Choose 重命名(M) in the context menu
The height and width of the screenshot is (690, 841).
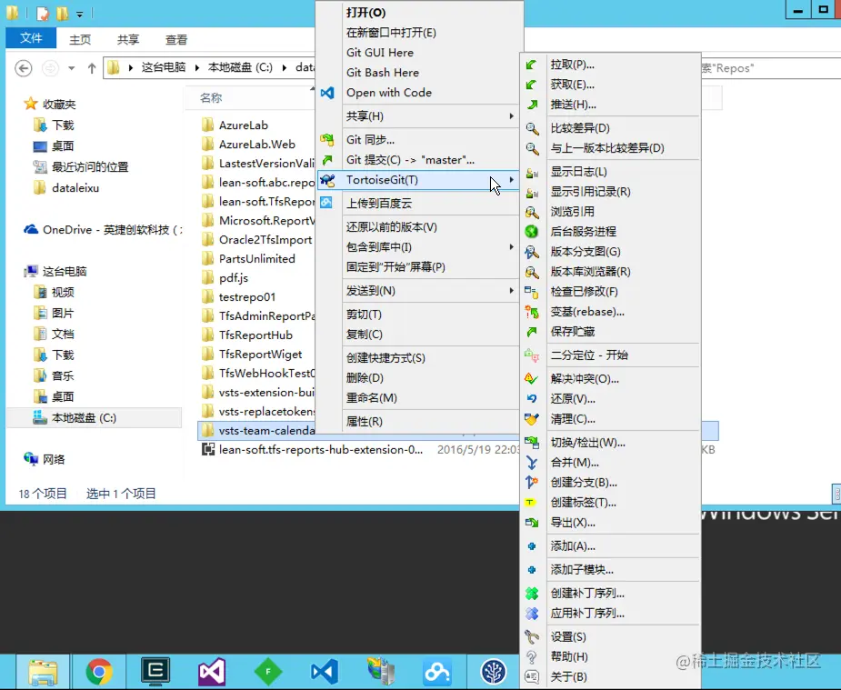(418, 398)
